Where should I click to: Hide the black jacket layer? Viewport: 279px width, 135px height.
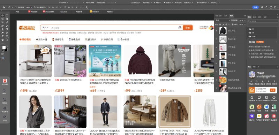217,31
